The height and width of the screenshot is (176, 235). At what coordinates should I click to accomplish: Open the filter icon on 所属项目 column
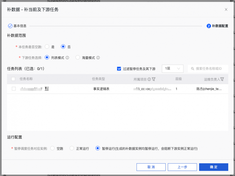pyautogui.click(x=154, y=79)
